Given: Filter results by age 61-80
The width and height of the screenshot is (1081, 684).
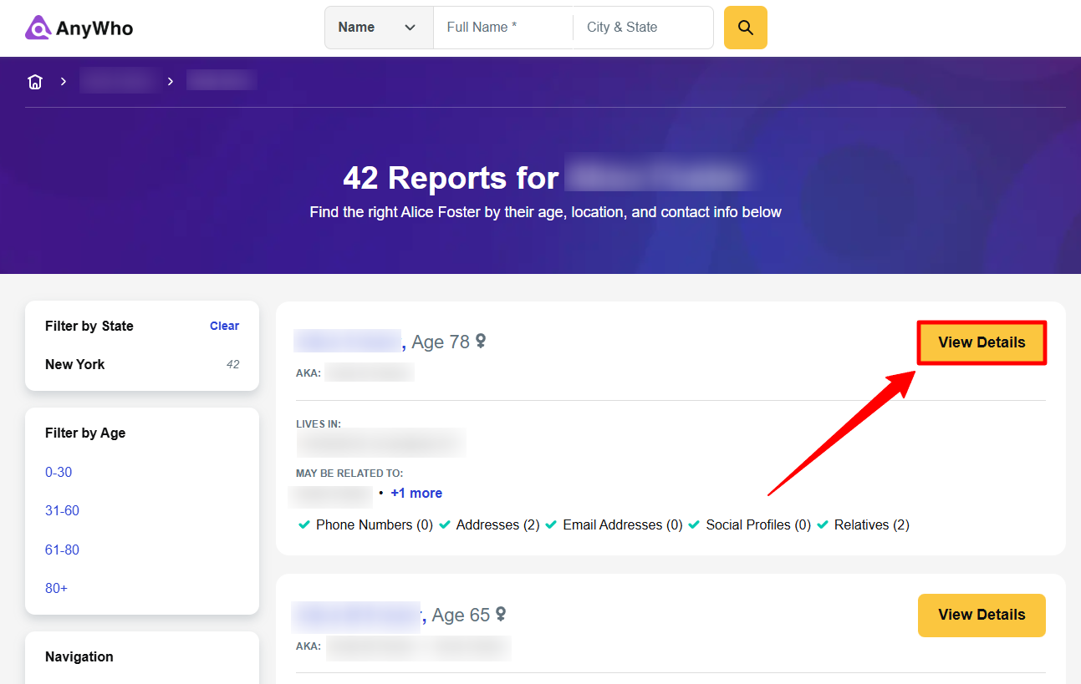Looking at the screenshot, I should point(62,550).
